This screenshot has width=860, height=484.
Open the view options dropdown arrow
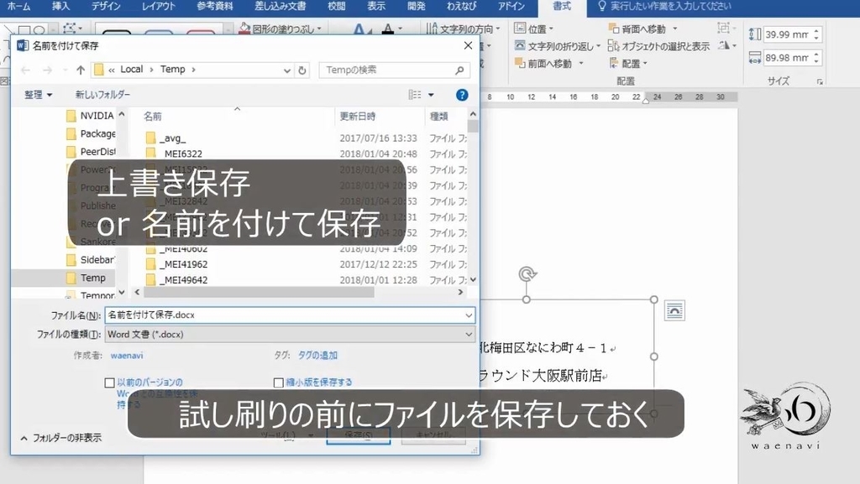[431, 95]
